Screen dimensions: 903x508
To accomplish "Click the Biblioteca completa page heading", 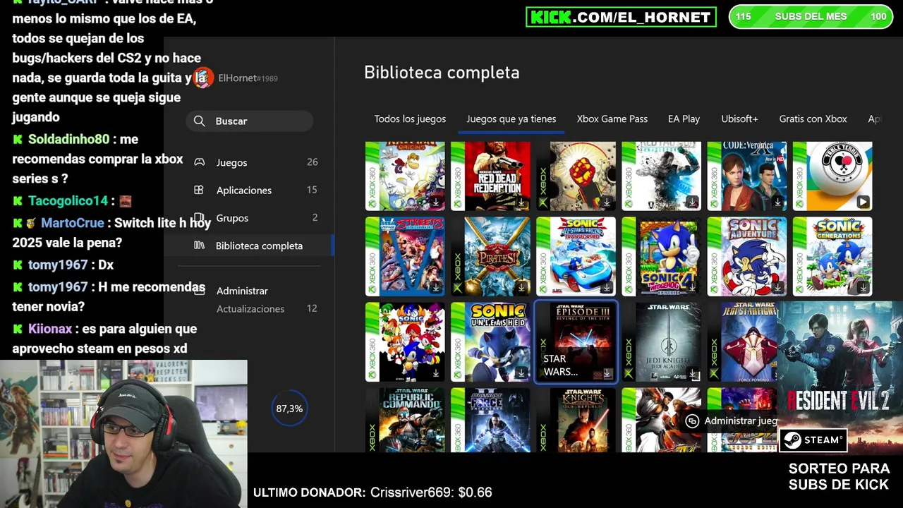I will click(x=442, y=72).
